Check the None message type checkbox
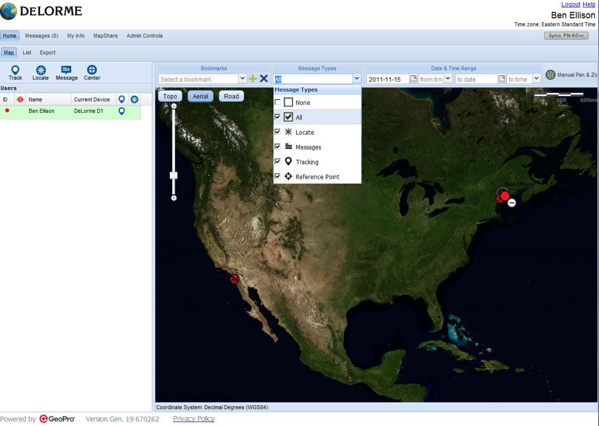The width and height of the screenshot is (599, 426). pos(277,102)
